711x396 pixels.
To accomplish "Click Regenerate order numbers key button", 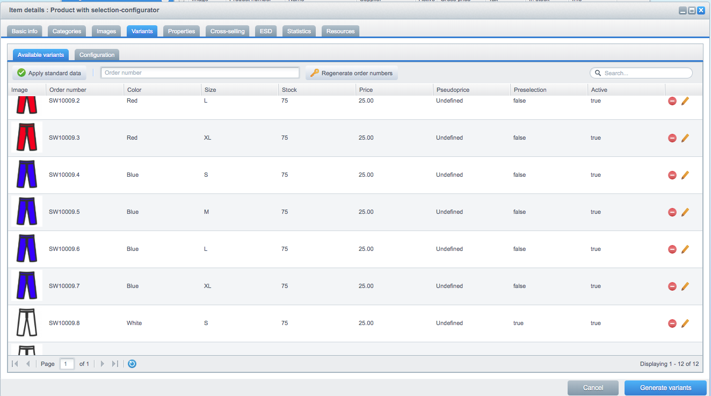I will [352, 73].
